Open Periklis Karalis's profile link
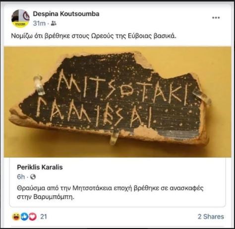Screen dimensions: 235x229 click(x=40, y=167)
